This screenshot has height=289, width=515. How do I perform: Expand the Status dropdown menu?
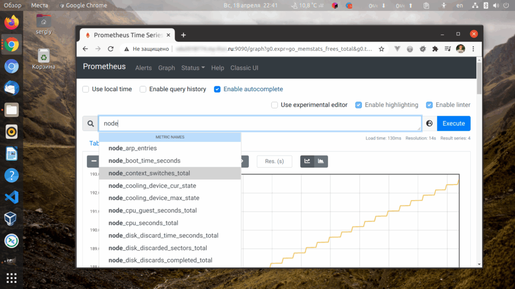pos(193,68)
